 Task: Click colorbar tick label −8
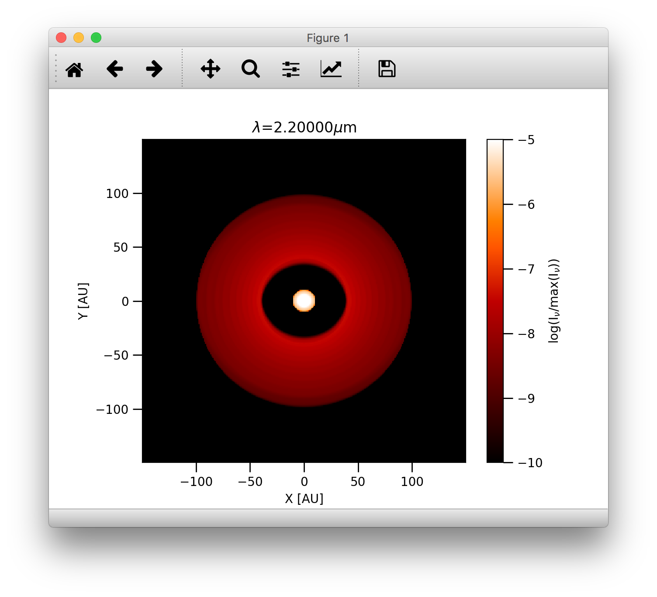(526, 334)
